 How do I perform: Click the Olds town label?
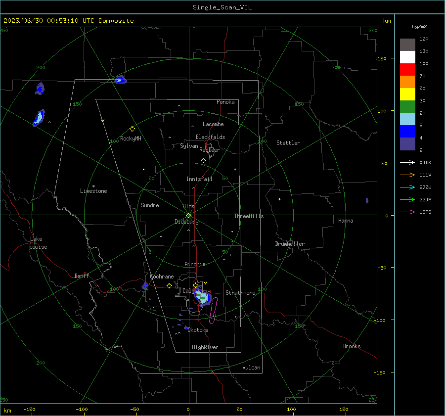(x=188, y=206)
